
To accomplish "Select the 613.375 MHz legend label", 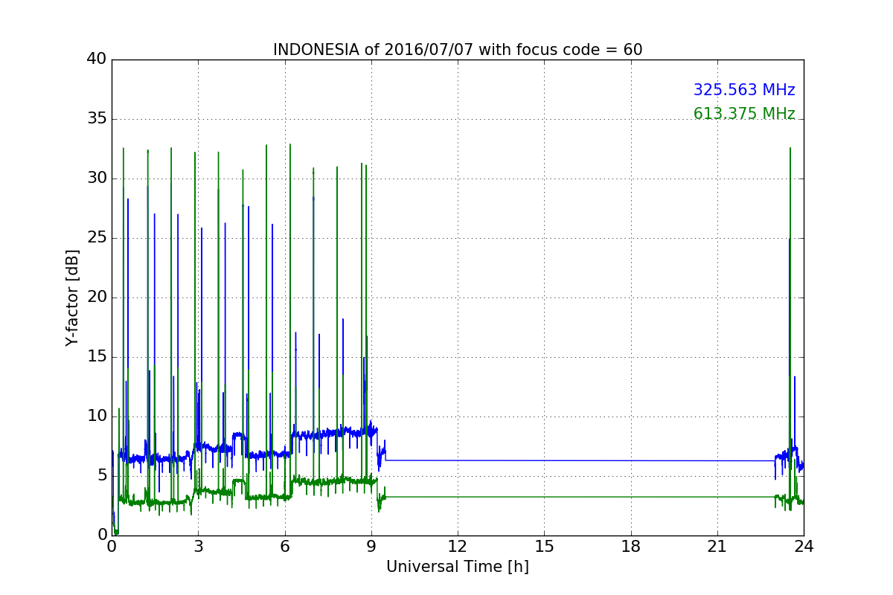I will (744, 114).
